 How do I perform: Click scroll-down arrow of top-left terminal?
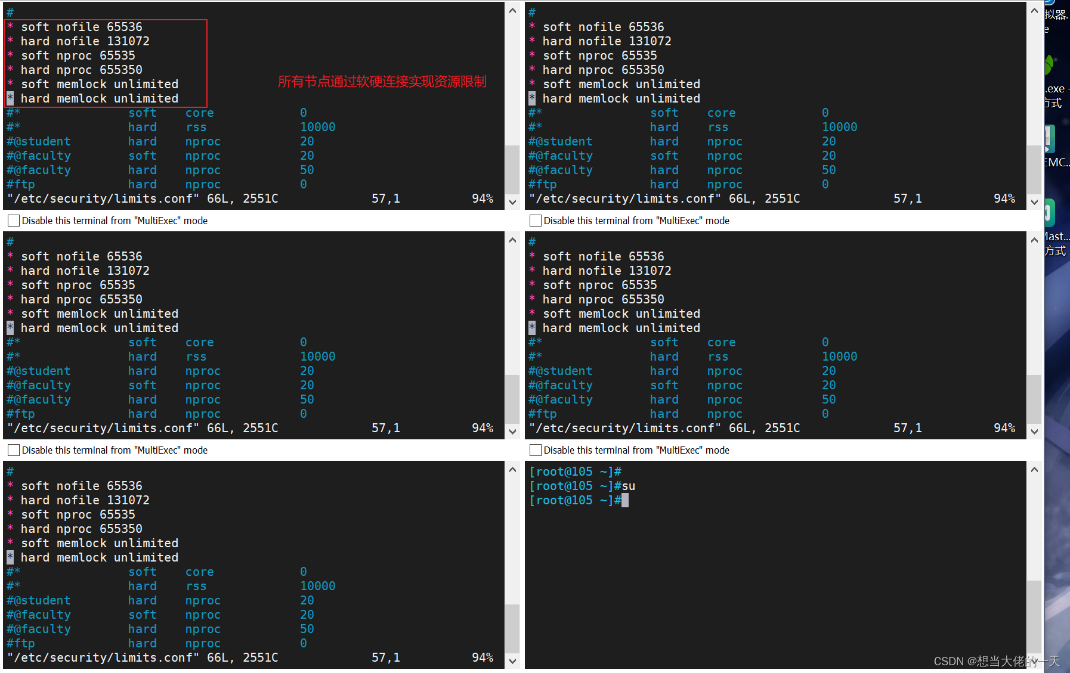click(512, 202)
